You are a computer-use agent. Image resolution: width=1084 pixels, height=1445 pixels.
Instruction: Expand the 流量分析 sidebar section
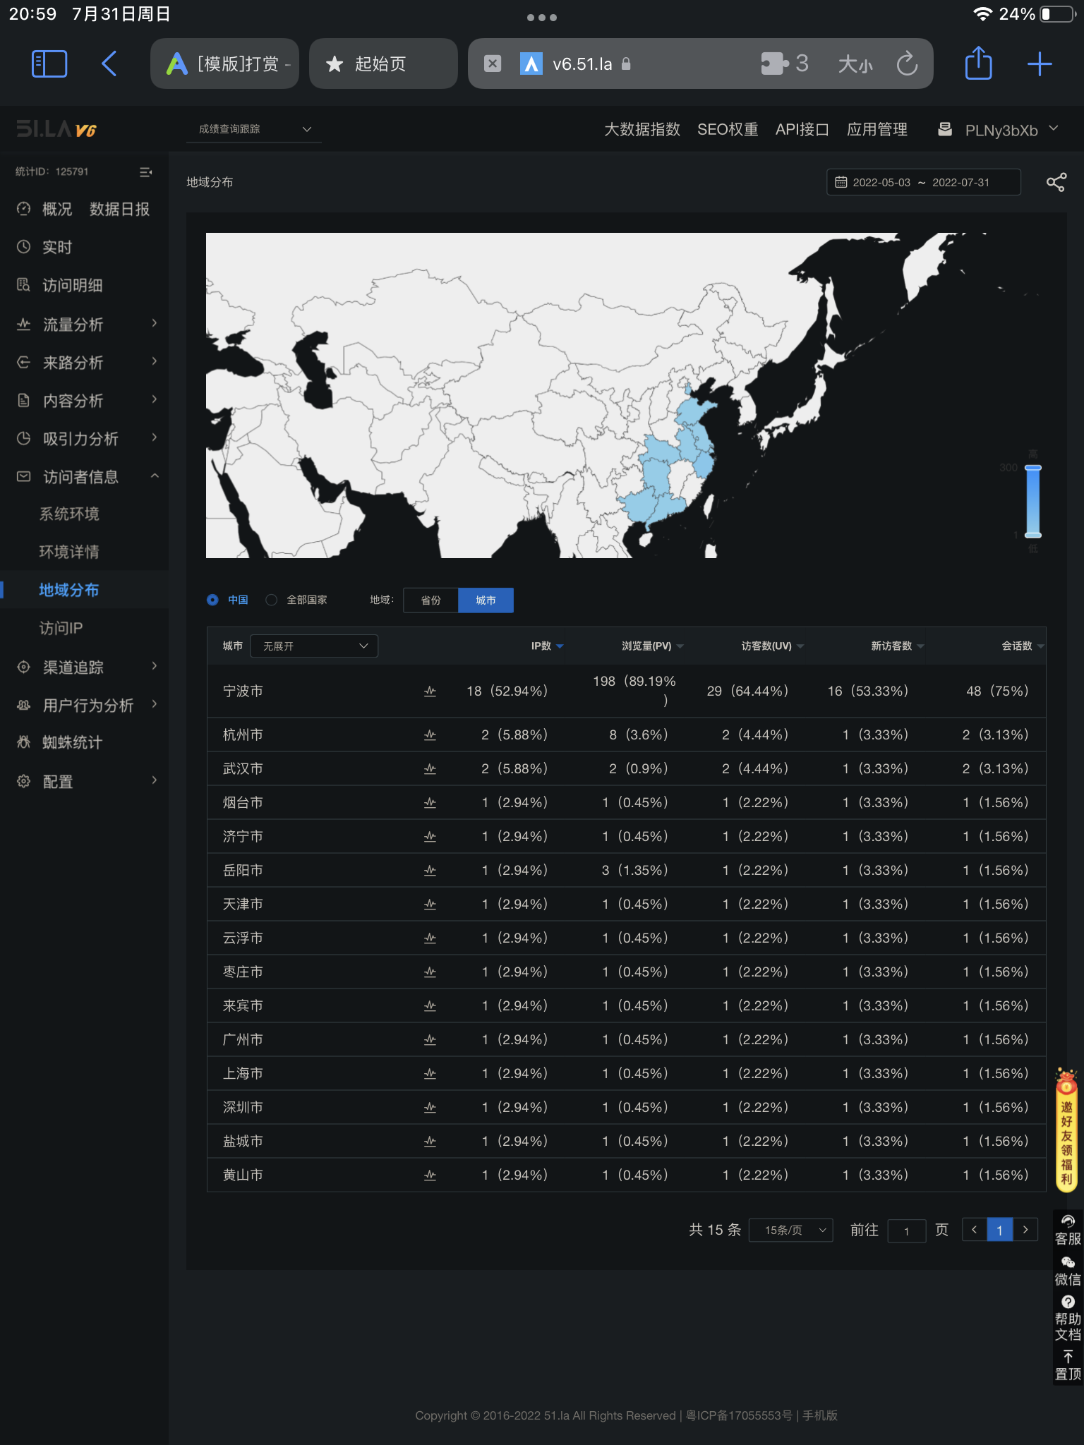85,325
